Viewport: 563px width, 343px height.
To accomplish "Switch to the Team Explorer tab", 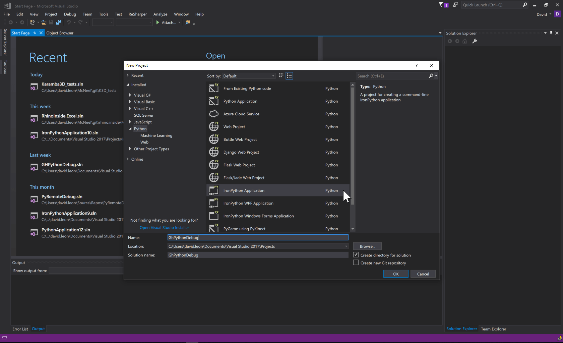I will tap(494, 329).
